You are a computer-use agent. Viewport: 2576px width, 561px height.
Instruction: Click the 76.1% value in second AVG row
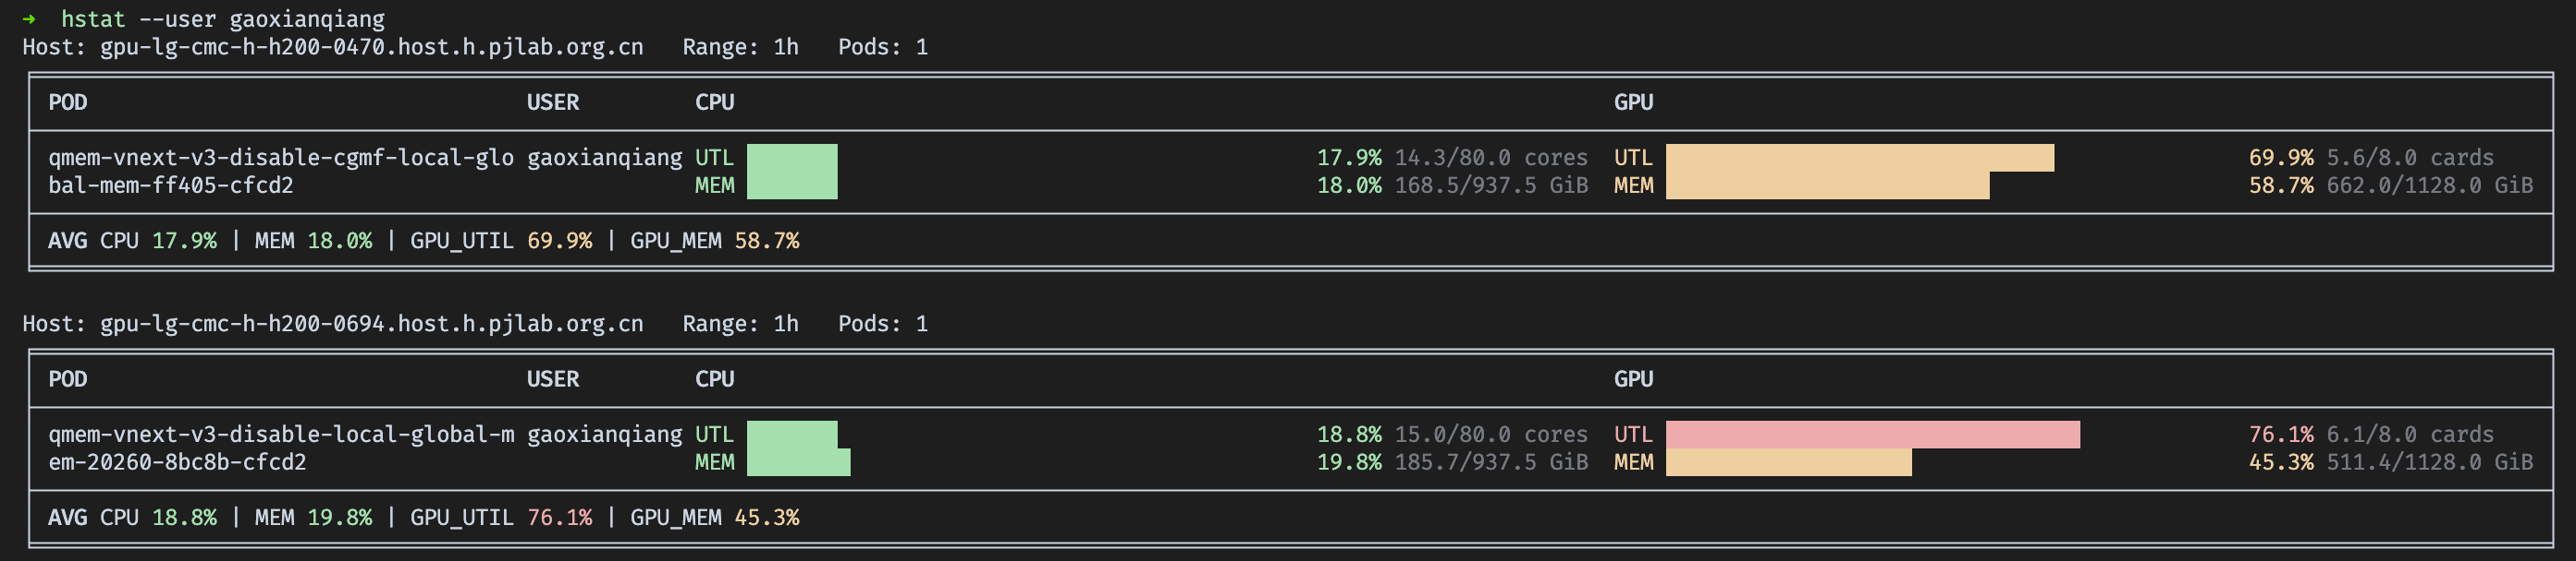[x=559, y=517]
